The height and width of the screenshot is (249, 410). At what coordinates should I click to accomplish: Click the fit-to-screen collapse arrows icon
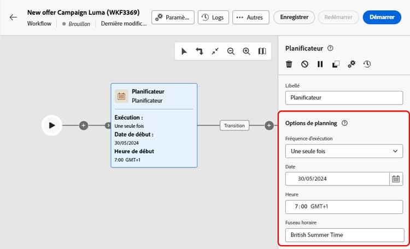[215, 51]
